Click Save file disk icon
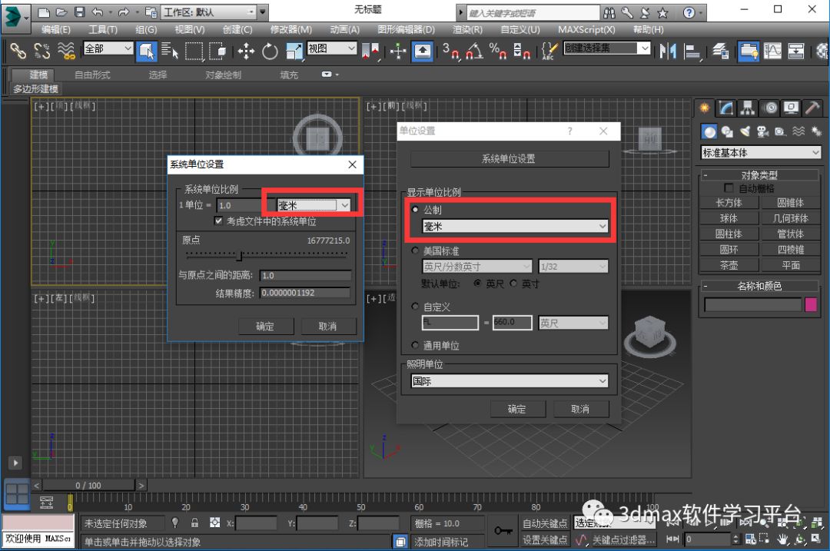This screenshot has width=830, height=551. (x=79, y=12)
